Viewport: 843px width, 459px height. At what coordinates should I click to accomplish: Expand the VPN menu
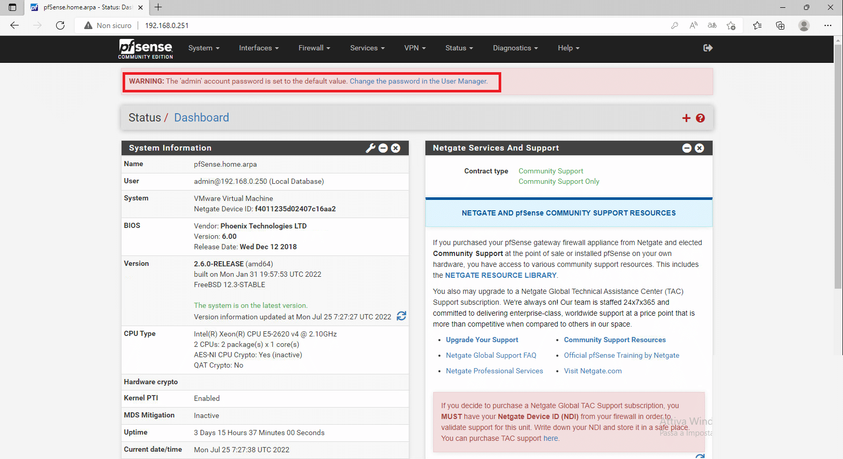tap(415, 48)
